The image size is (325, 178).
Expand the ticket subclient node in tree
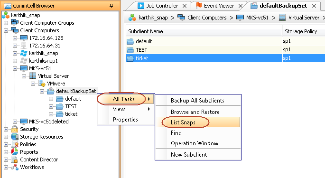point(51,114)
